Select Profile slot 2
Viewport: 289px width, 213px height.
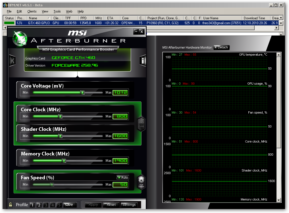(x=39, y=205)
